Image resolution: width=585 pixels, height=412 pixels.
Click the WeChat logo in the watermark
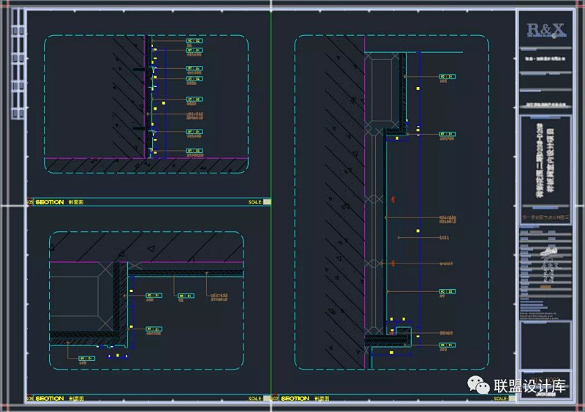tap(479, 385)
